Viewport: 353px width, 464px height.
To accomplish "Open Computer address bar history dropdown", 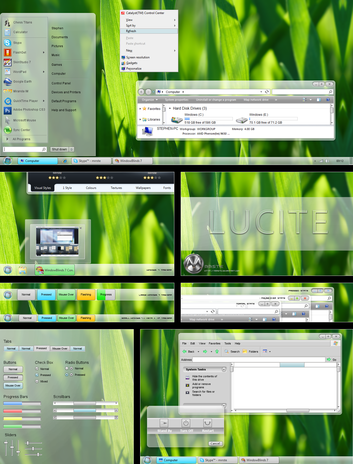I will [261, 92].
